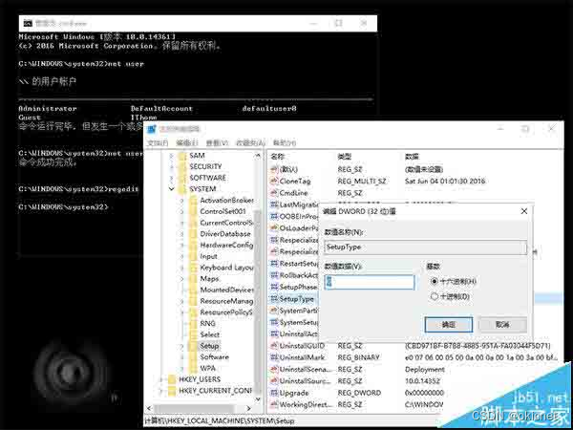
Task: Open the Favorites menu in Registry Editor
Action: (x=250, y=142)
